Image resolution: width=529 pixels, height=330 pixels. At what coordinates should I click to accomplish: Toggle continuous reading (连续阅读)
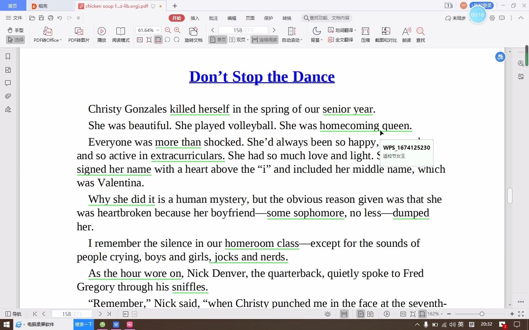coord(264,40)
